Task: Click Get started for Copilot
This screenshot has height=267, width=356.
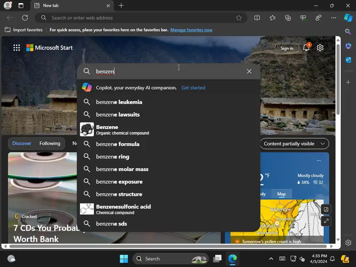Action: 193,88
